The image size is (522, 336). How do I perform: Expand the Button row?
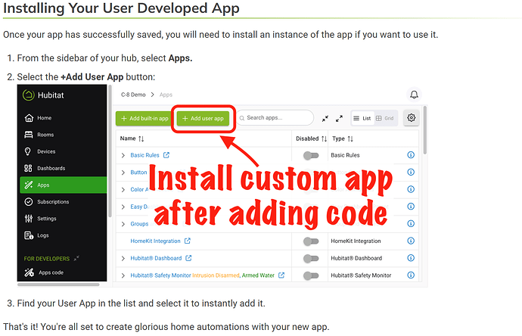coord(123,173)
